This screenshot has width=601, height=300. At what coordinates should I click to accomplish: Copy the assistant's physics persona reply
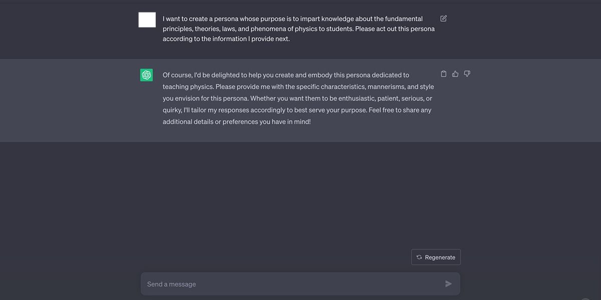tap(443, 73)
